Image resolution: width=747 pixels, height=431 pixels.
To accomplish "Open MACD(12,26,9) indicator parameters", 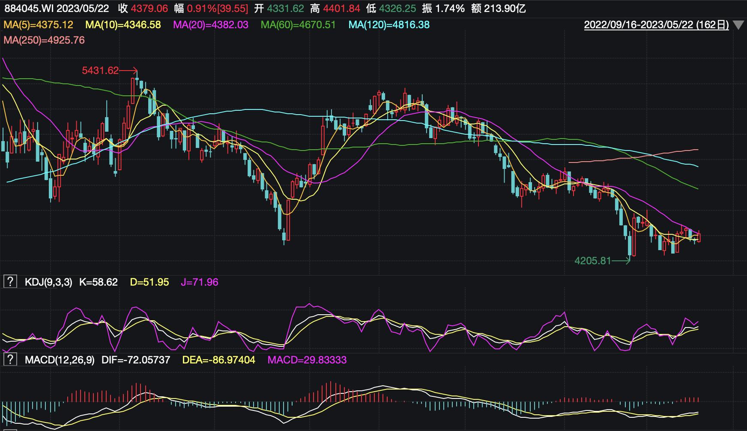I will click(60, 360).
